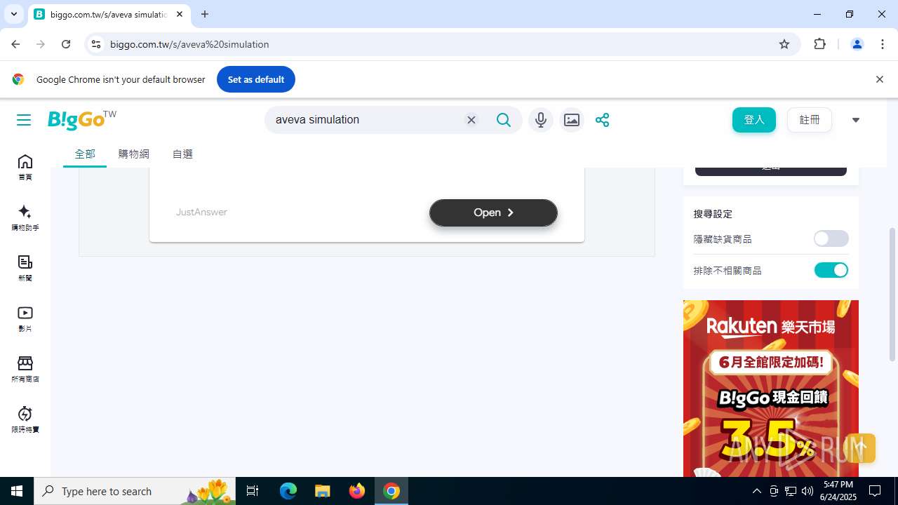This screenshot has height=505, width=898.
Task: Click the BigGo TW logo
Action: (81, 119)
